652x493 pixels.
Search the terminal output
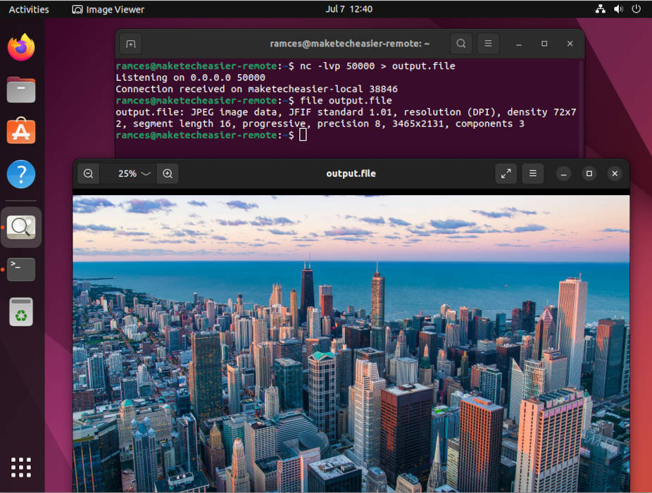(x=460, y=43)
